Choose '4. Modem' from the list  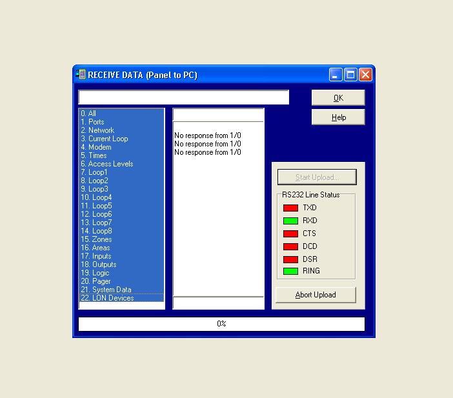coord(96,147)
